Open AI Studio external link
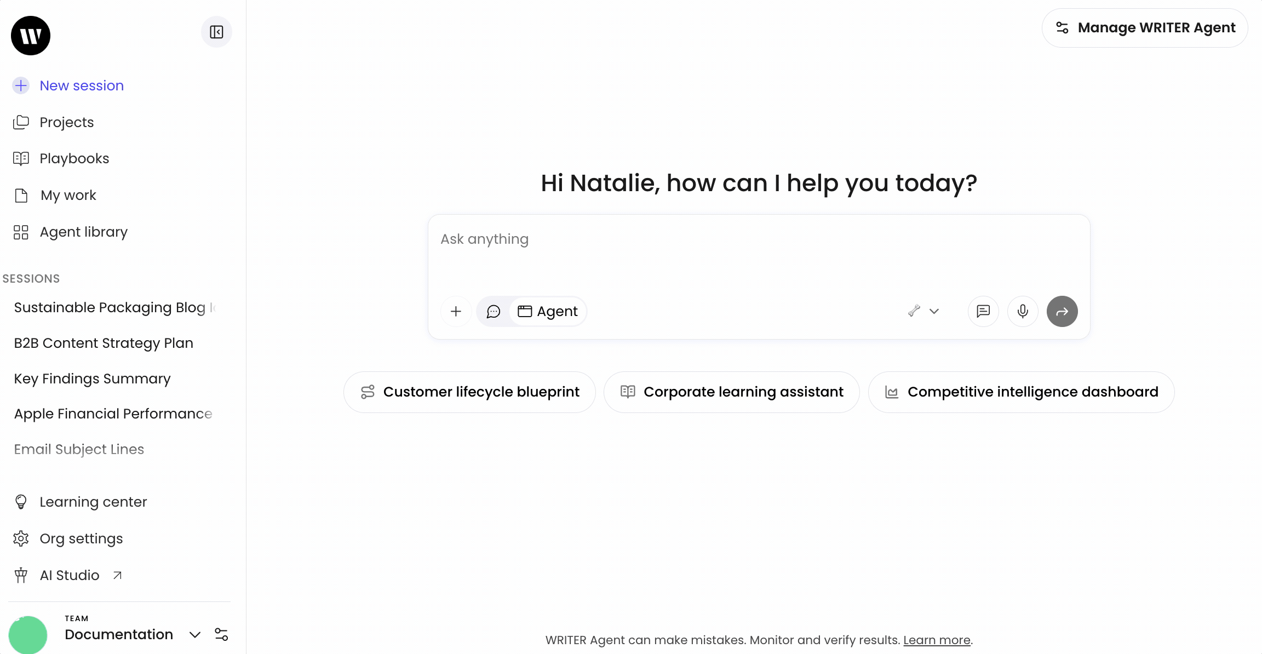Image resolution: width=1262 pixels, height=654 pixels. [x=70, y=575]
